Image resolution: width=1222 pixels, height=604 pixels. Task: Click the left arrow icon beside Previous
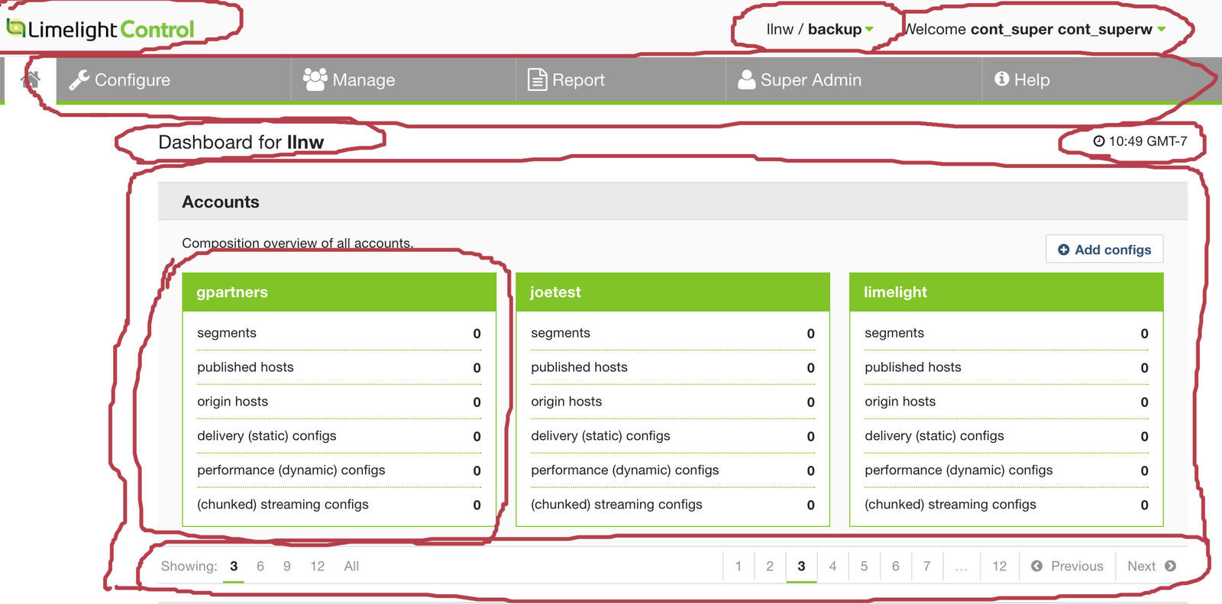click(x=1036, y=566)
